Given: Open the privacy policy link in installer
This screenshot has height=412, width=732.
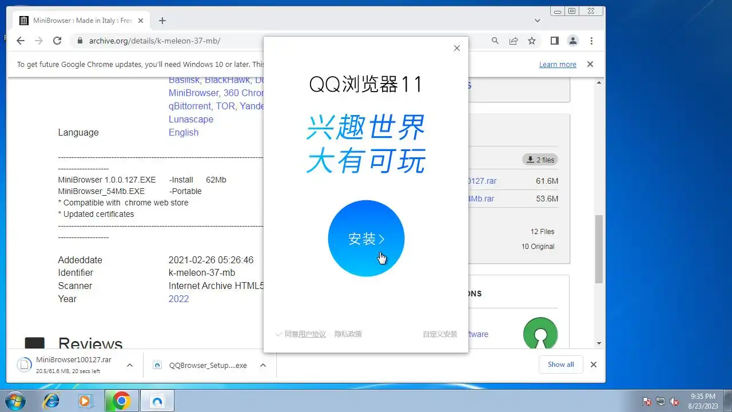Looking at the screenshot, I should [x=348, y=334].
